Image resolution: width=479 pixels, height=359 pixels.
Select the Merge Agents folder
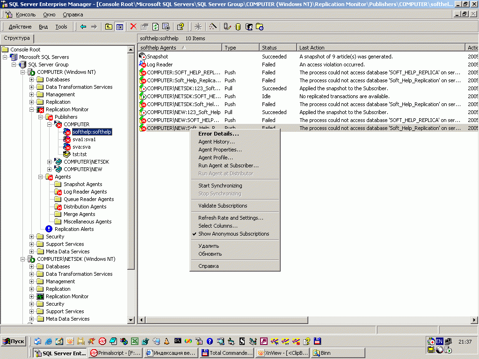coord(79,214)
